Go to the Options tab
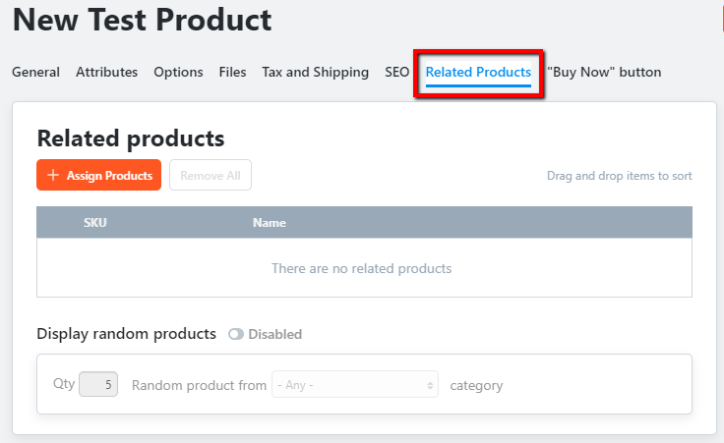The height and width of the screenshot is (443, 724). click(178, 72)
